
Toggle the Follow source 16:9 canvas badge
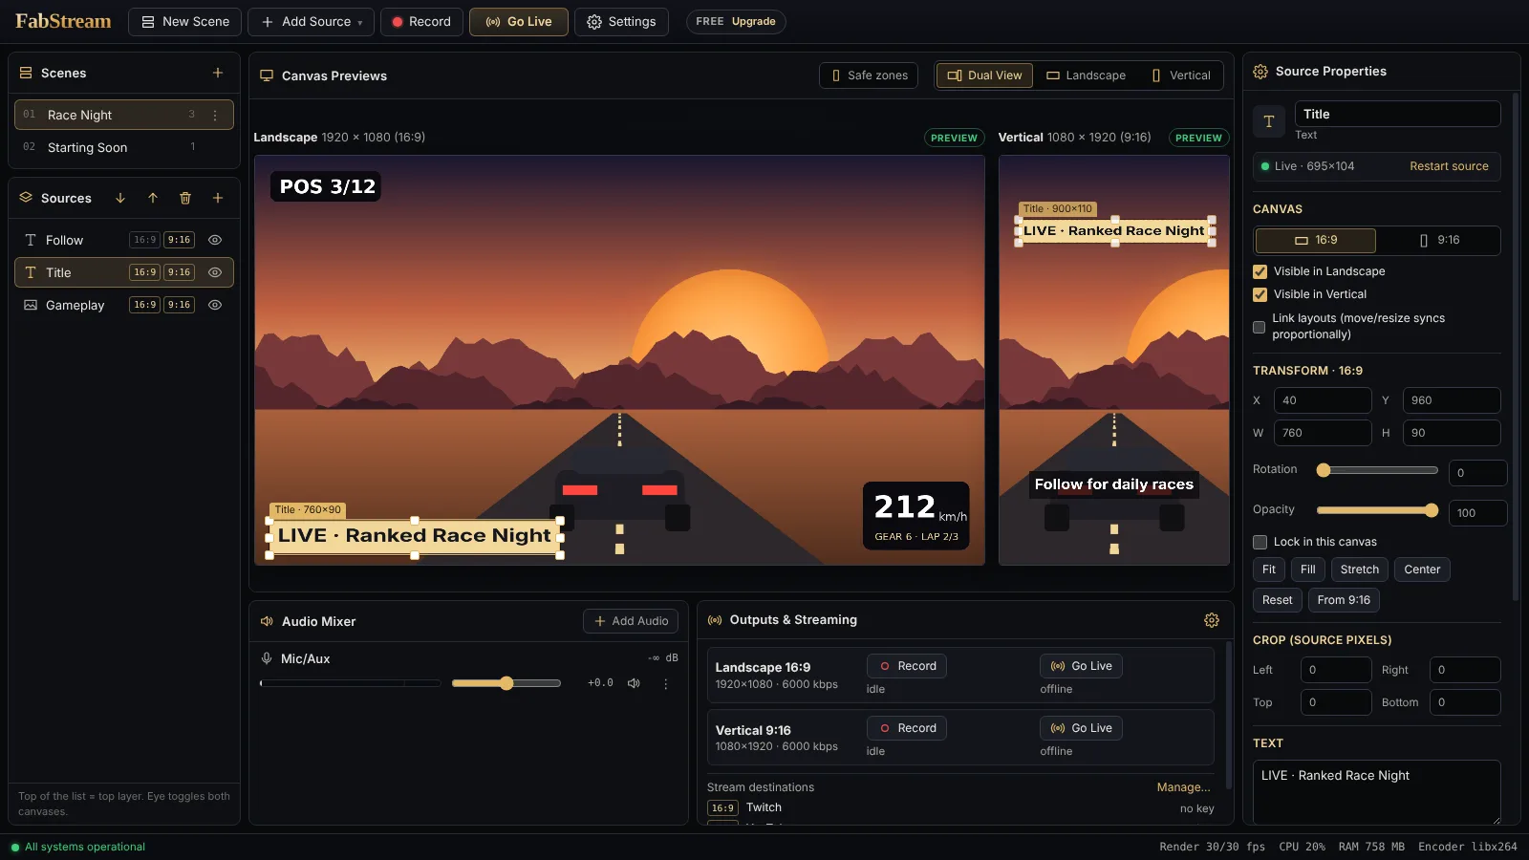pos(145,240)
